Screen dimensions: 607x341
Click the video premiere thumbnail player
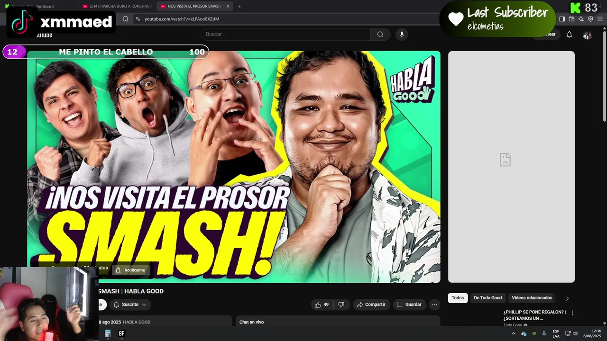[234, 167]
